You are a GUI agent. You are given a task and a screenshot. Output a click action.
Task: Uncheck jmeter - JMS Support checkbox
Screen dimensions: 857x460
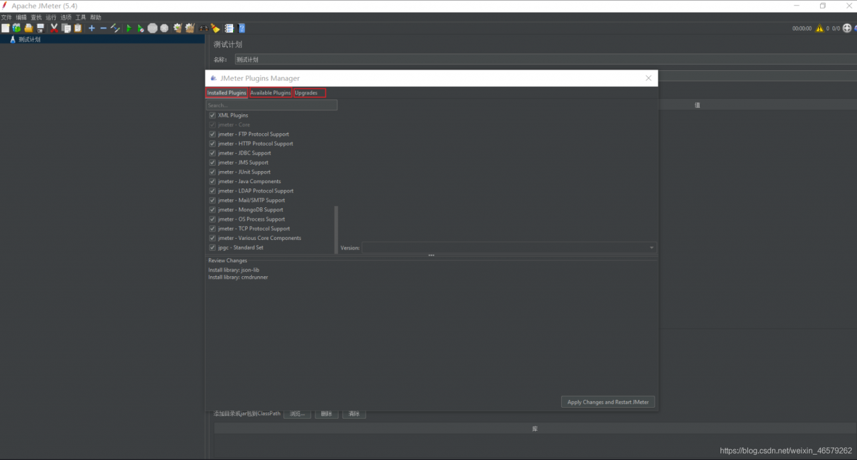(212, 162)
